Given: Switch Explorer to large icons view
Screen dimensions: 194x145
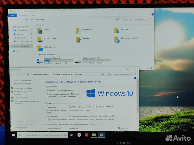Looking at the screenshot, I should tap(151, 68).
